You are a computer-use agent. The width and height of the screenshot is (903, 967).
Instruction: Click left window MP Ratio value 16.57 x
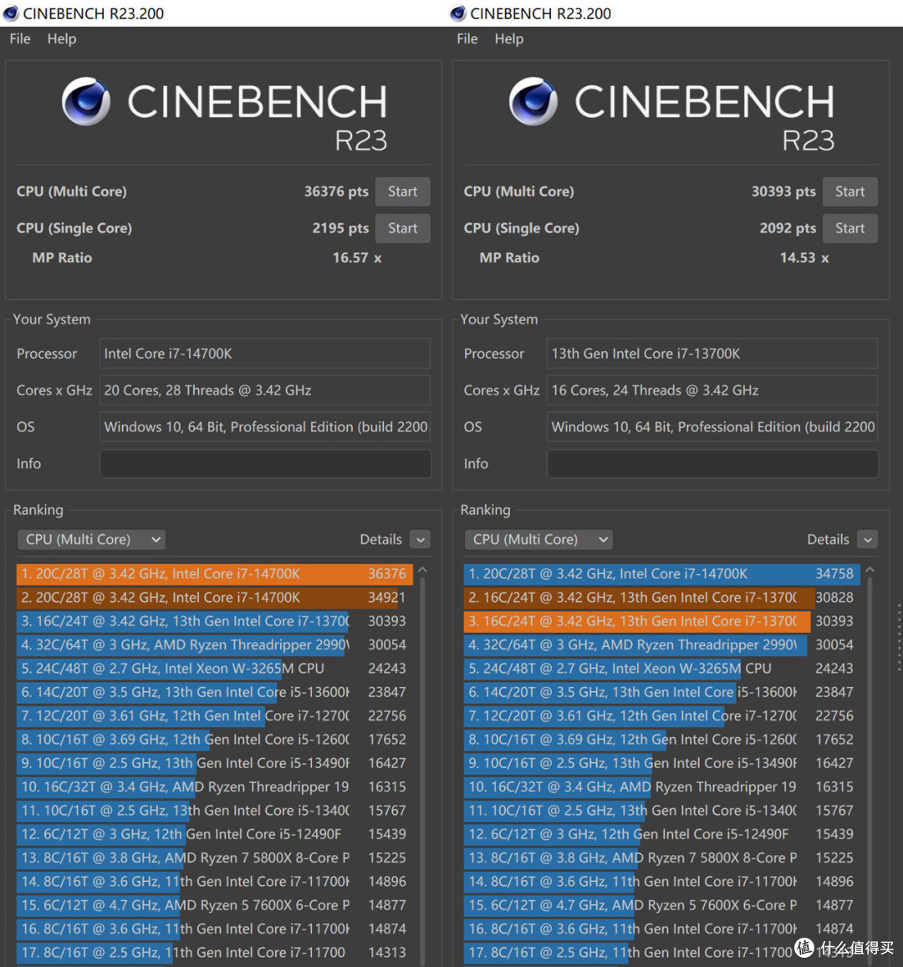356,257
